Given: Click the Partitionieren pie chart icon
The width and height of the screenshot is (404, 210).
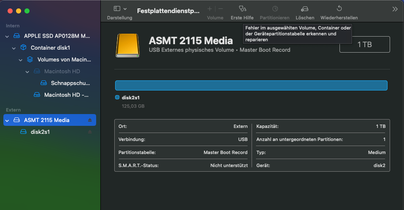Looking at the screenshot, I should 275,8.
